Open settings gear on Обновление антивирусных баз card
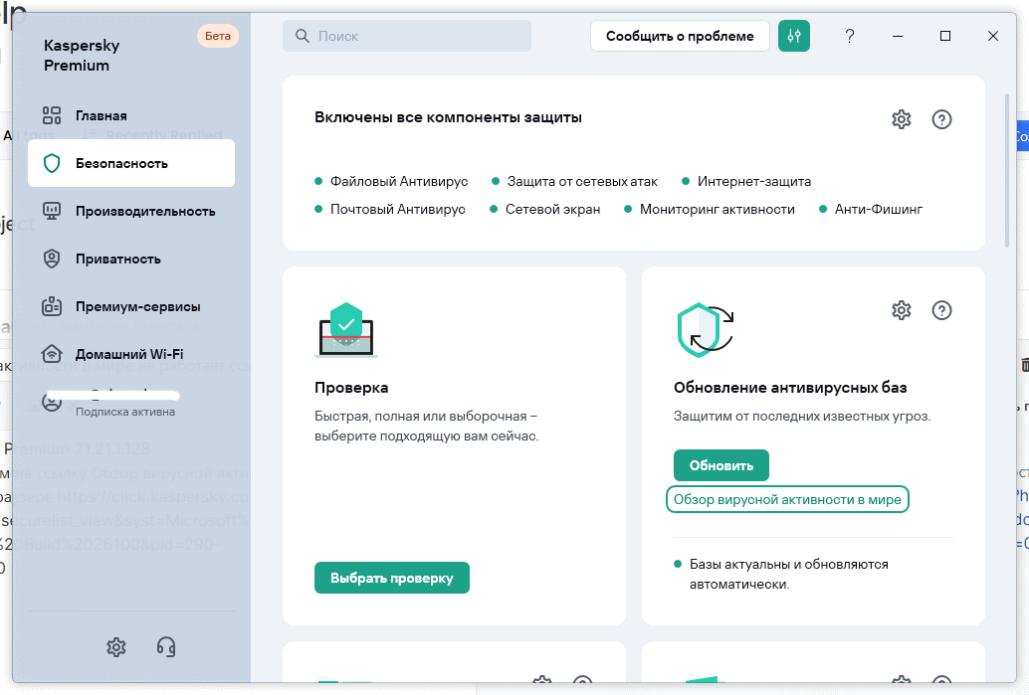Viewport: 1029px width, 695px height. click(902, 310)
